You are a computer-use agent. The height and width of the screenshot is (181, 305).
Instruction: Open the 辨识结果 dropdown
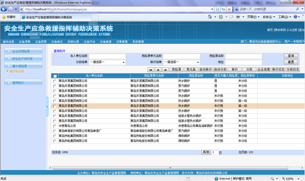182,62
